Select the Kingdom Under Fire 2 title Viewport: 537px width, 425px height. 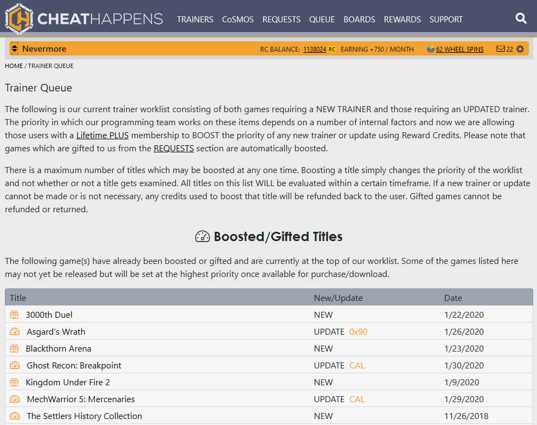click(x=68, y=382)
